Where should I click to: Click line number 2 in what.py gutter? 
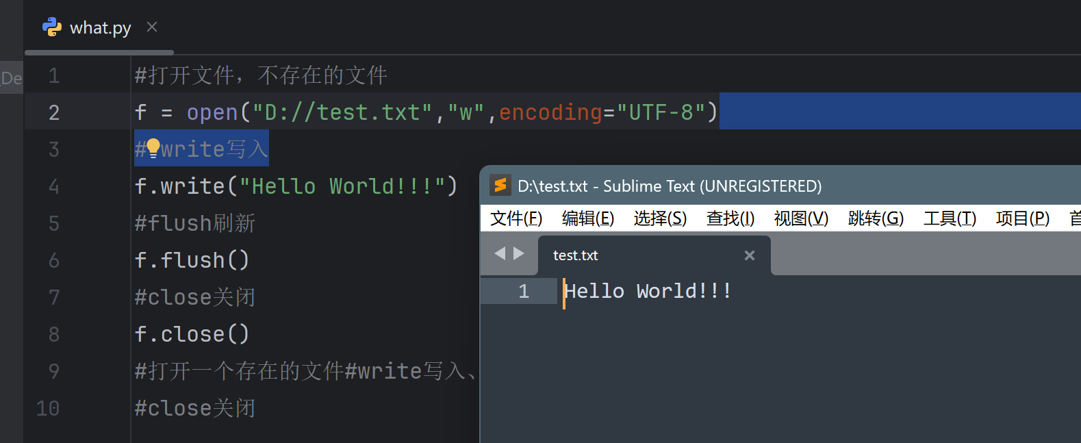point(54,112)
